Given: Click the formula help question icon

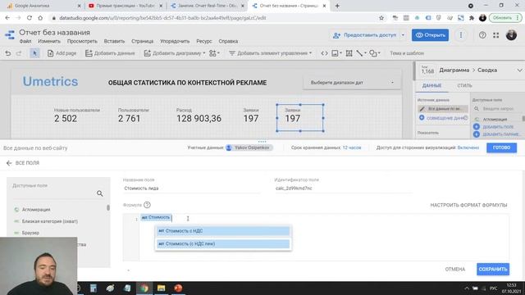Looking at the screenshot, I should (147, 205).
